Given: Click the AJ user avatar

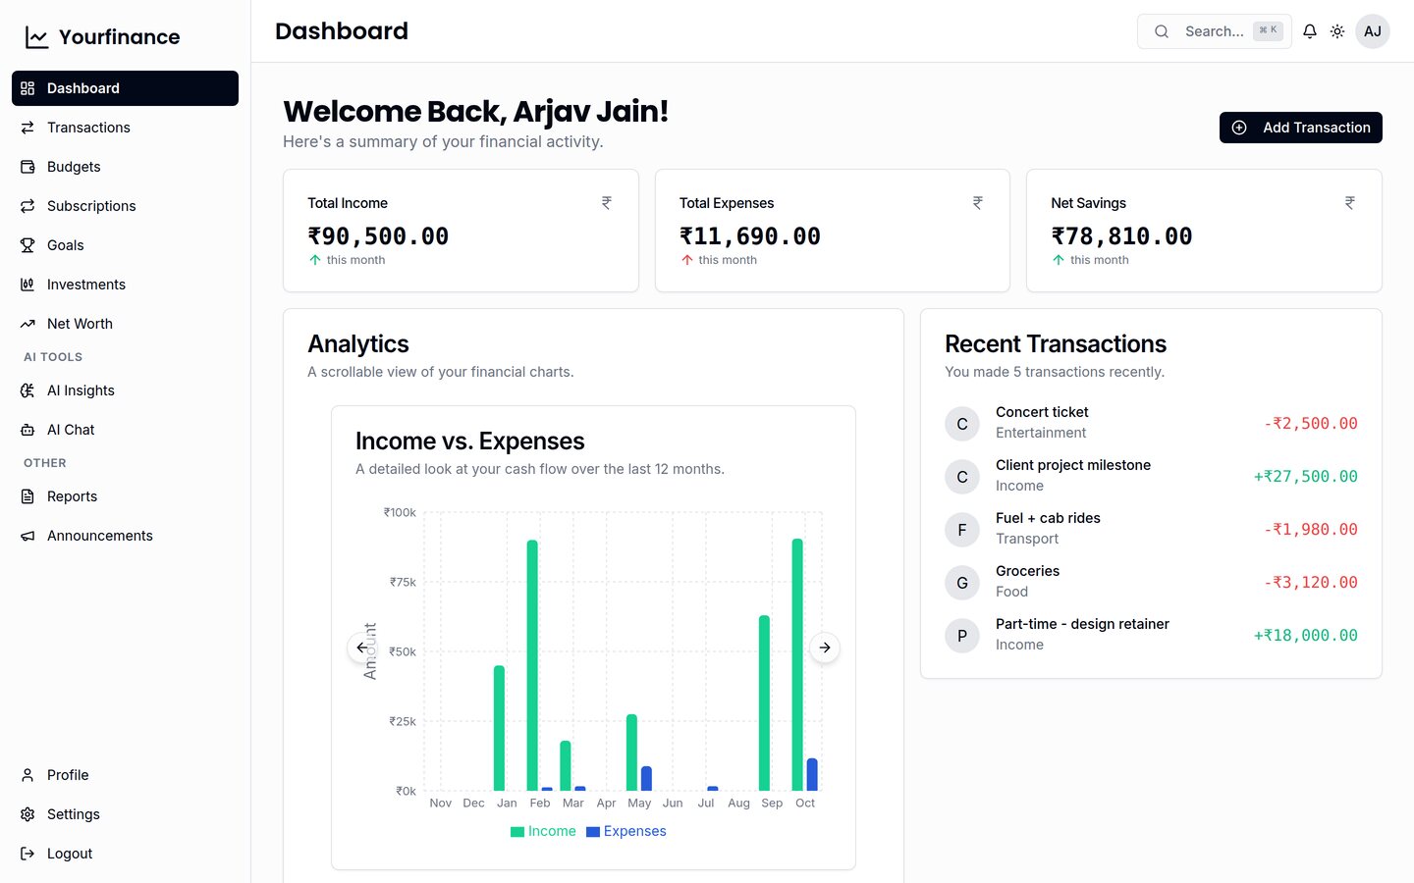Looking at the screenshot, I should 1373,31.
